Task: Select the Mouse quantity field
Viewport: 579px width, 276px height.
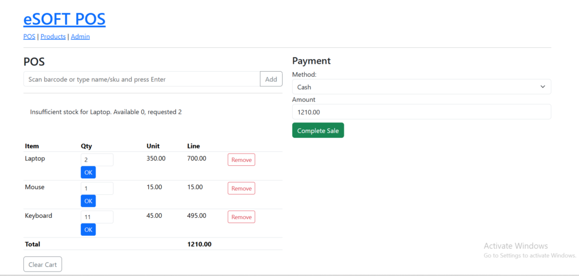Action: pyautogui.click(x=97, y=188)
